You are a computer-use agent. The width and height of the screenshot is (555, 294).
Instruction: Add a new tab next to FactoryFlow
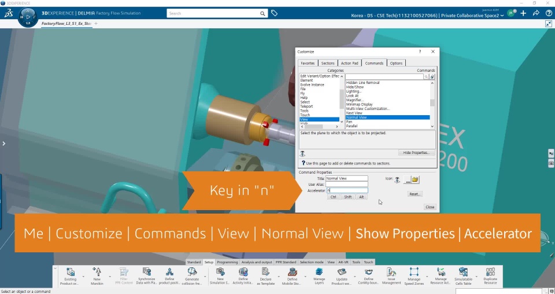point(96,24)
